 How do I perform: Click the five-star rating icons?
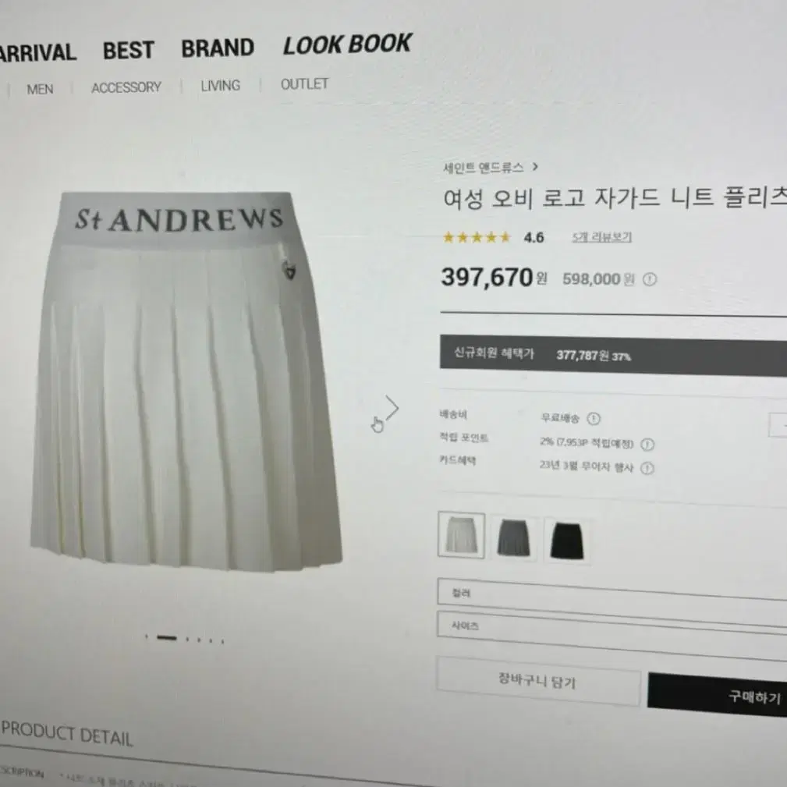click(477, 237)
